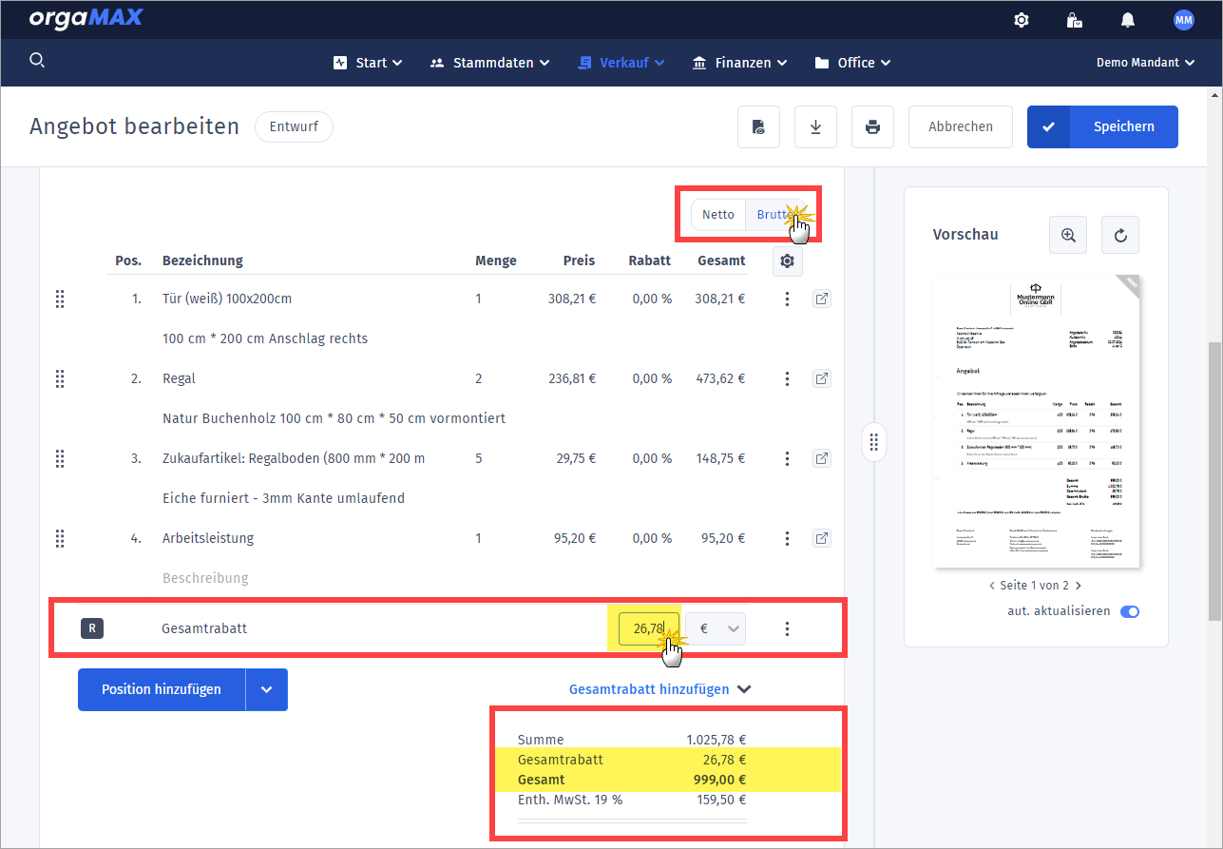This screenshot has width=1223, height=849.
Task: Click the Abbrechen button
Action: pos(961,126)
